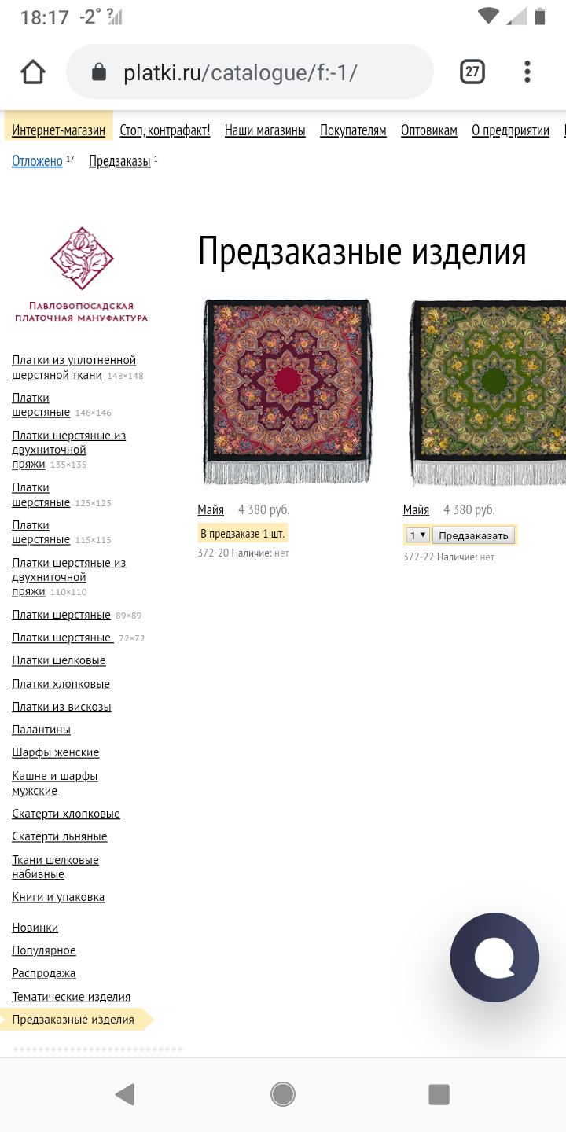Tap the site security padlock icon

tap(99, 73)
